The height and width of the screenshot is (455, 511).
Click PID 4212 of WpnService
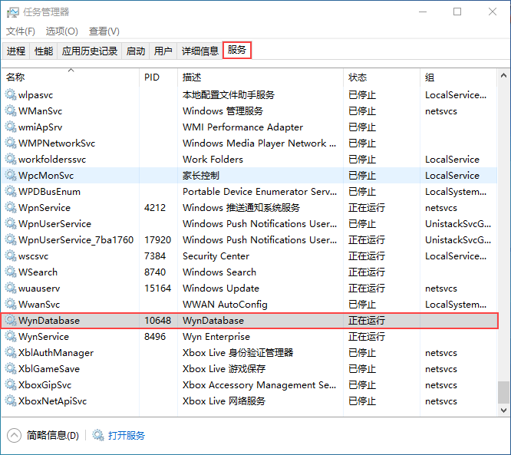coord(155,208)
